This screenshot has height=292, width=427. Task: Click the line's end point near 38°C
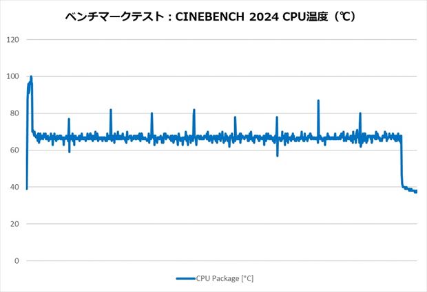(x=416, y=191)
